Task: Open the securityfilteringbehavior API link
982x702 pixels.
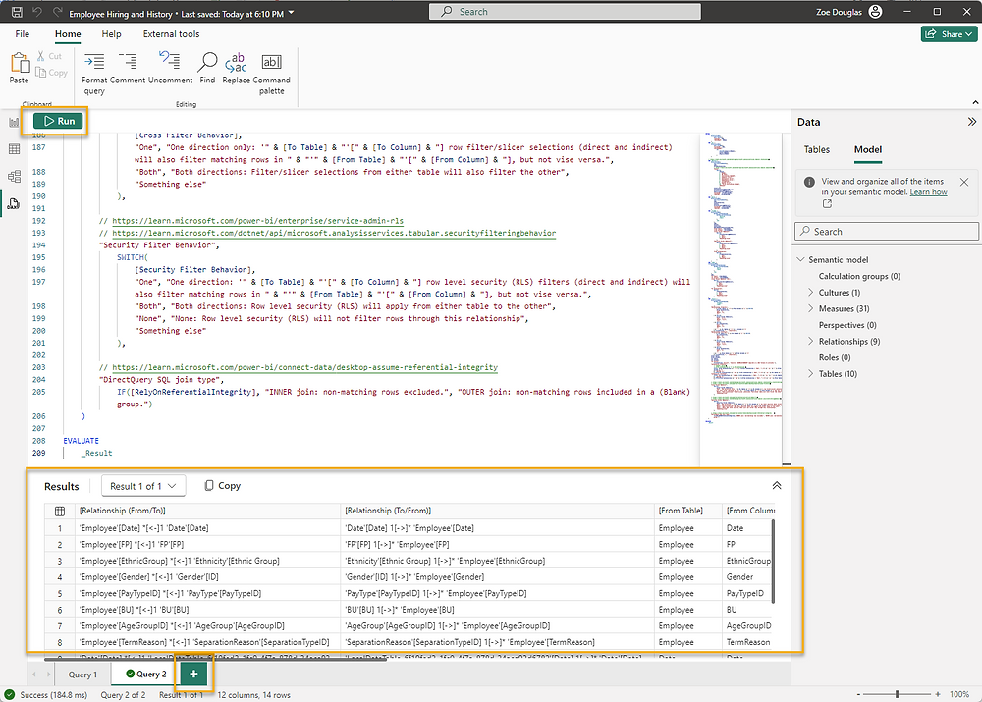Action: pyautogui.click(x=334, y=233)
